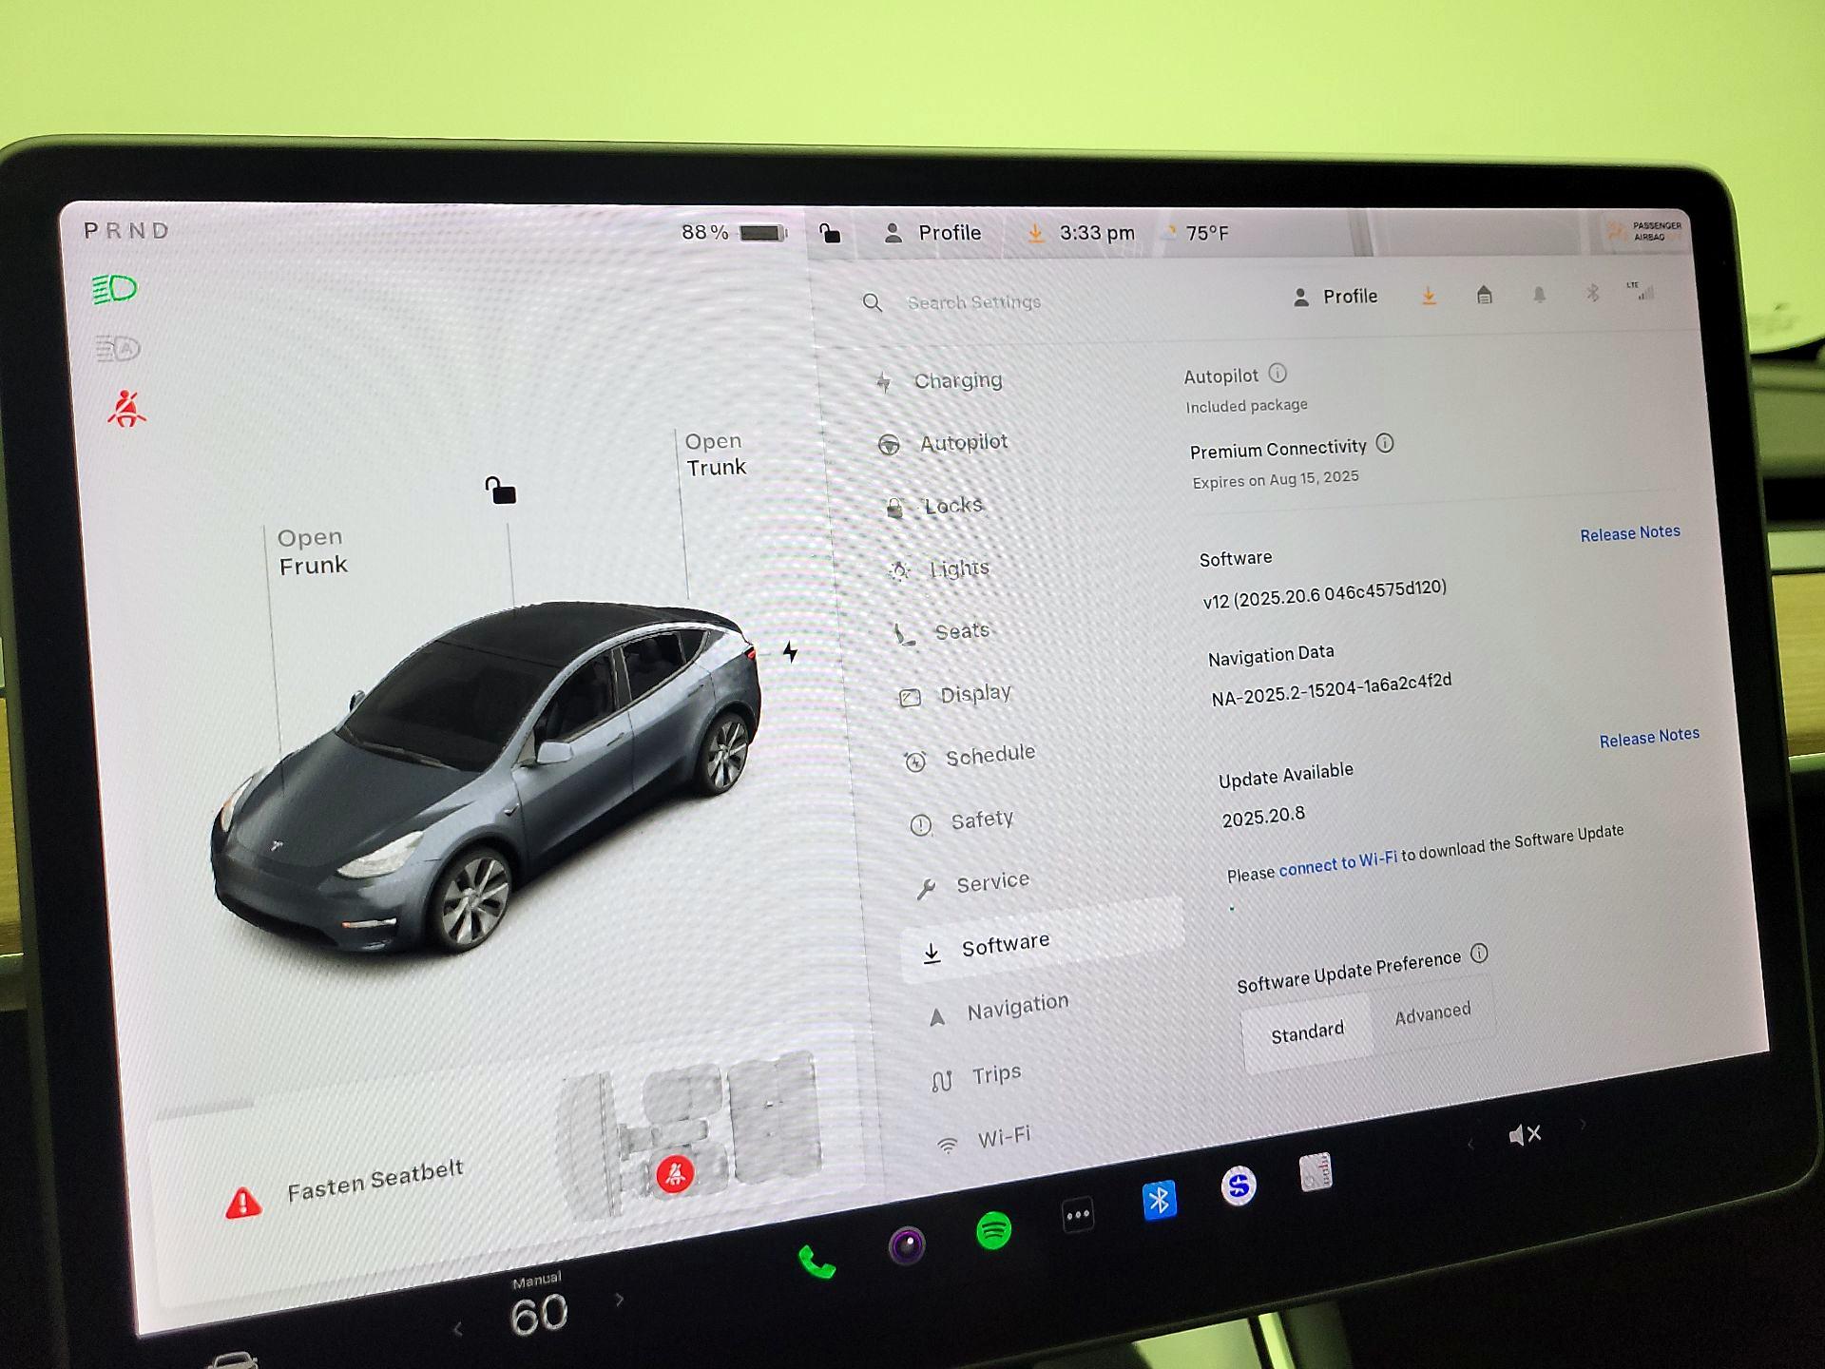The image size is (1825, 1369).
Task: Tap the connect to Wi-Fi link
Action: pos(1337,863)
